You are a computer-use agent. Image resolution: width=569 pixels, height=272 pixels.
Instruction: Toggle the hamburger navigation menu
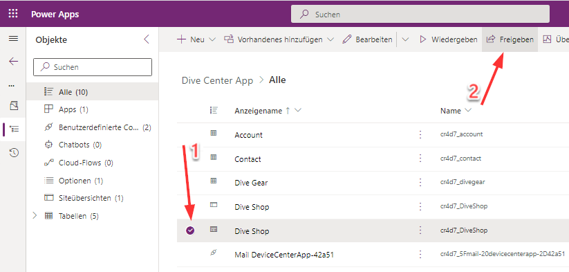tap(13, 39)
